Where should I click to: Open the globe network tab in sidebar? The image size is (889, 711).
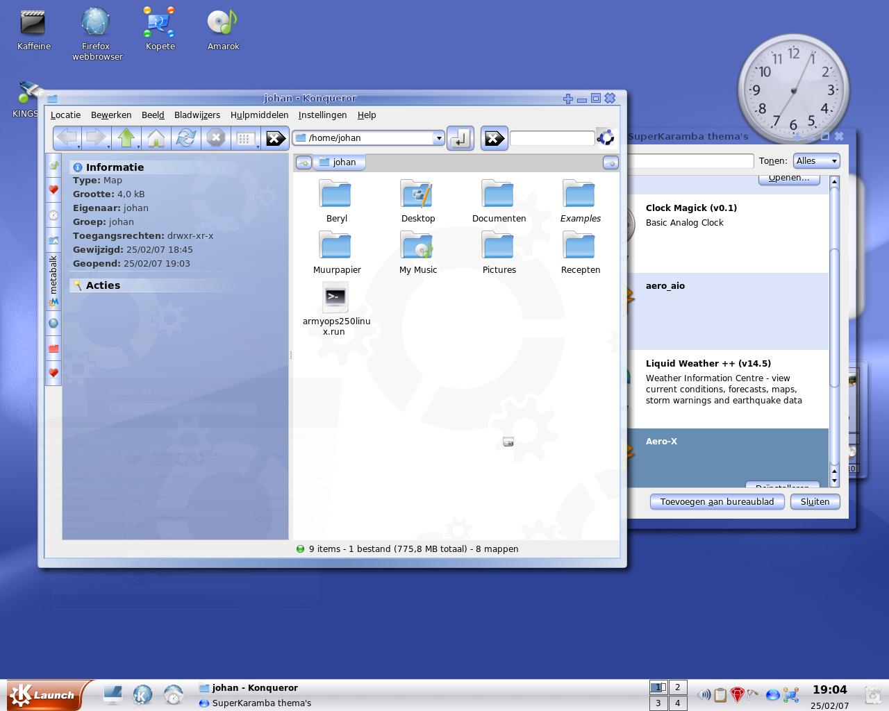(53, 323)
